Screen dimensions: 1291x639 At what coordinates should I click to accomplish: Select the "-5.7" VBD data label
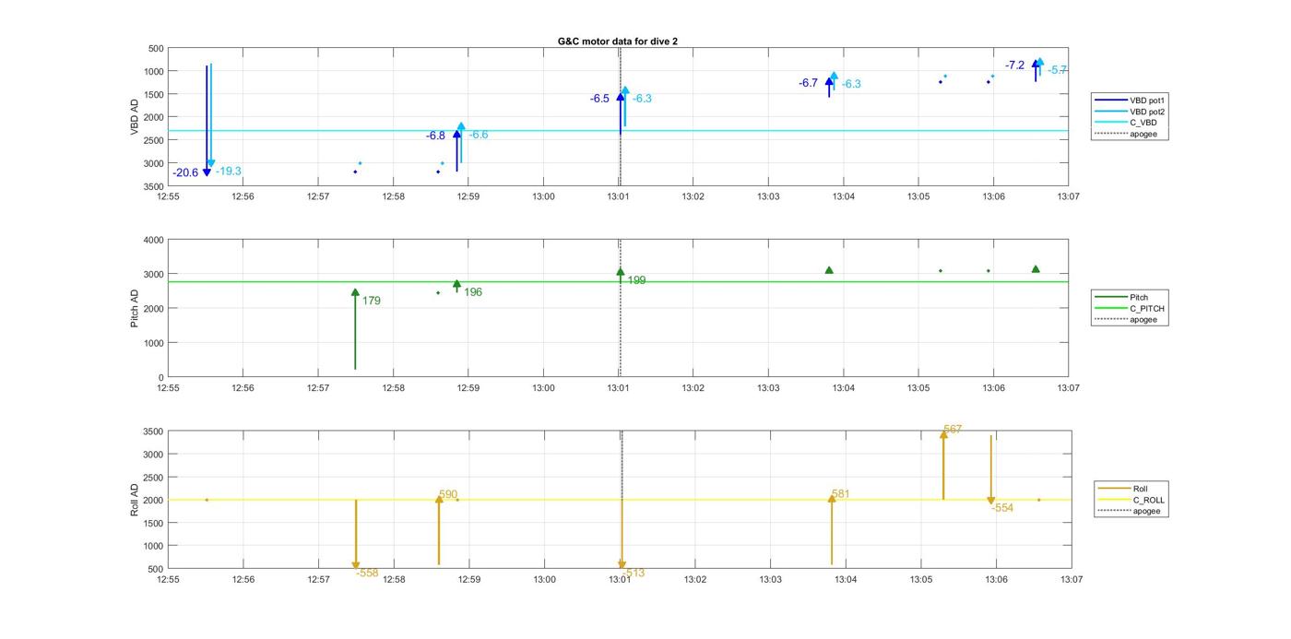click(1058, 70)
